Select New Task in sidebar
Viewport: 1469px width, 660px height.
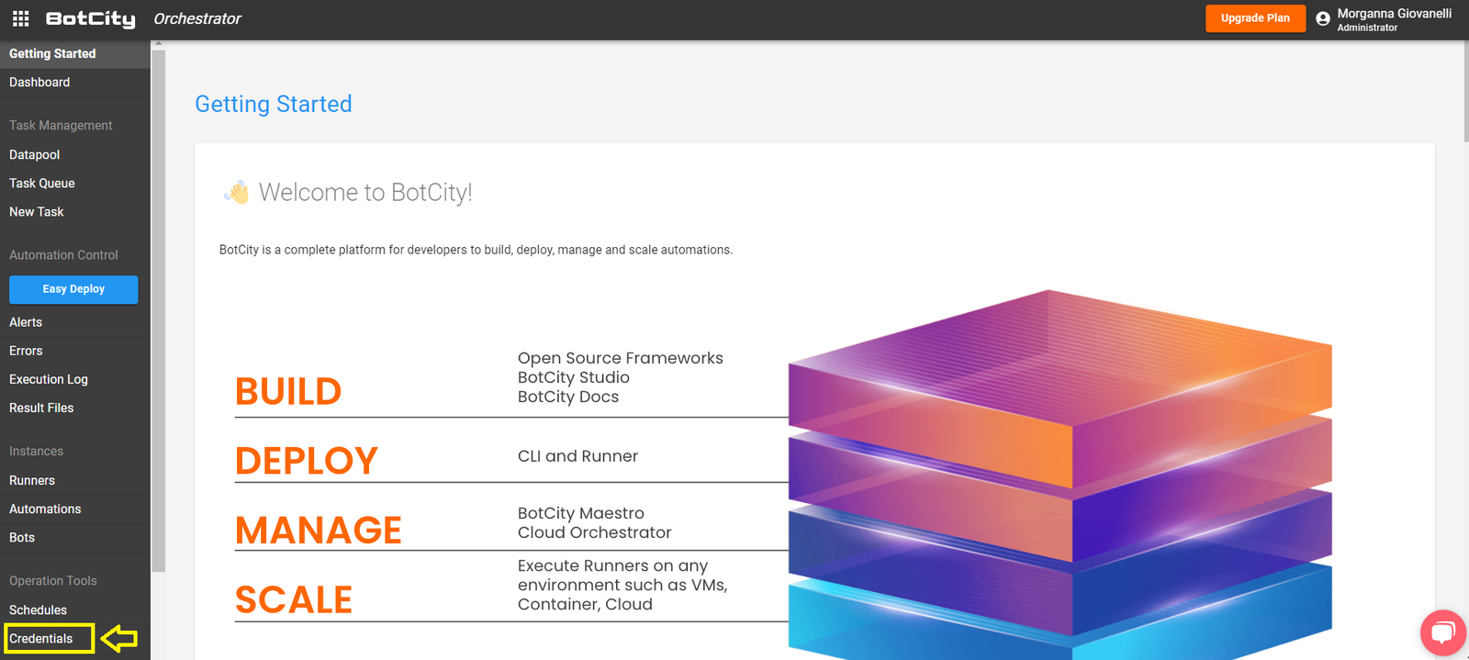[75, 212]
